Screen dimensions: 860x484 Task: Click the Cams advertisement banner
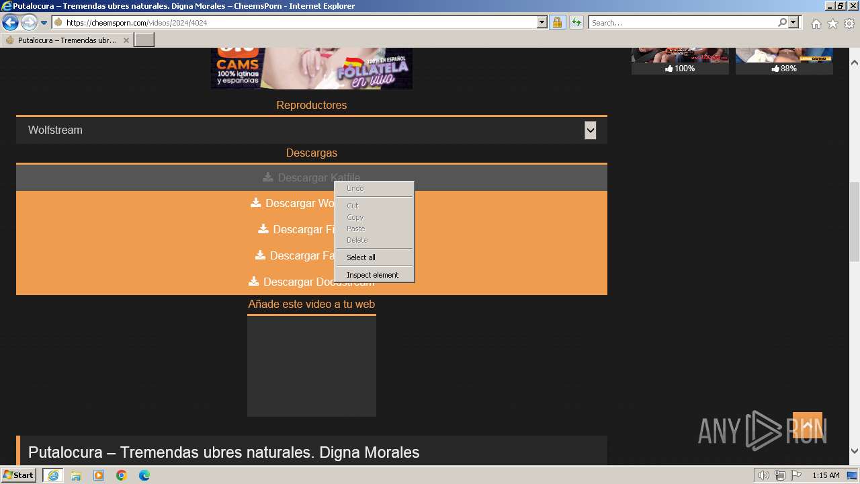pos(312,68)
